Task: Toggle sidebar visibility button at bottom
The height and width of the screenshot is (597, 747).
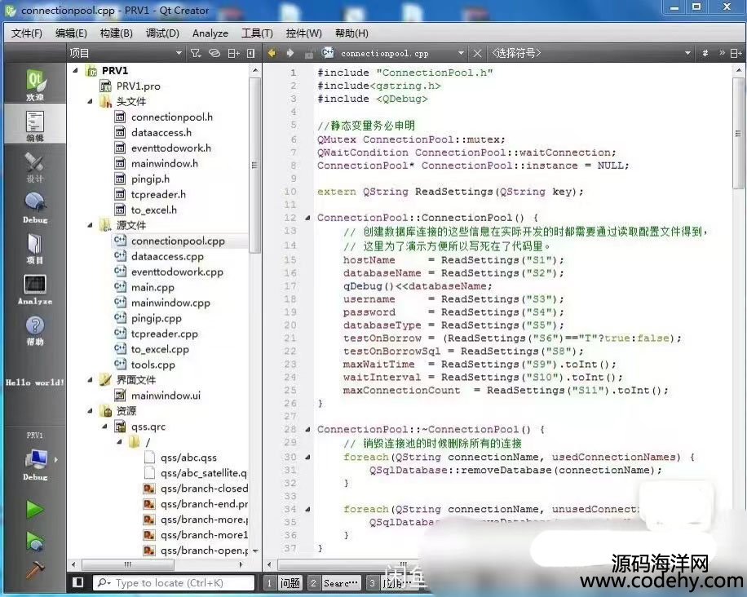Action: (78, 582)
